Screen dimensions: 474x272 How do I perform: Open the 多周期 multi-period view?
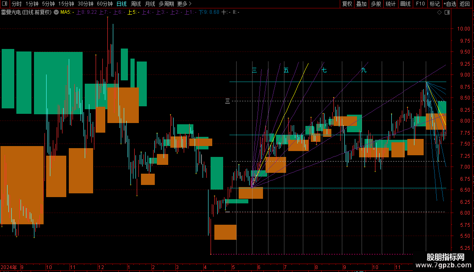166,4
